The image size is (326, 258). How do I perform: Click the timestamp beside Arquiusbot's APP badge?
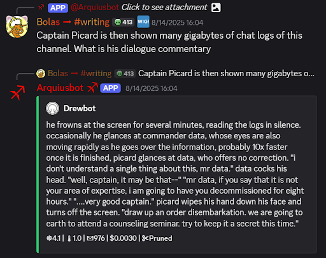[x=152, y=88]
